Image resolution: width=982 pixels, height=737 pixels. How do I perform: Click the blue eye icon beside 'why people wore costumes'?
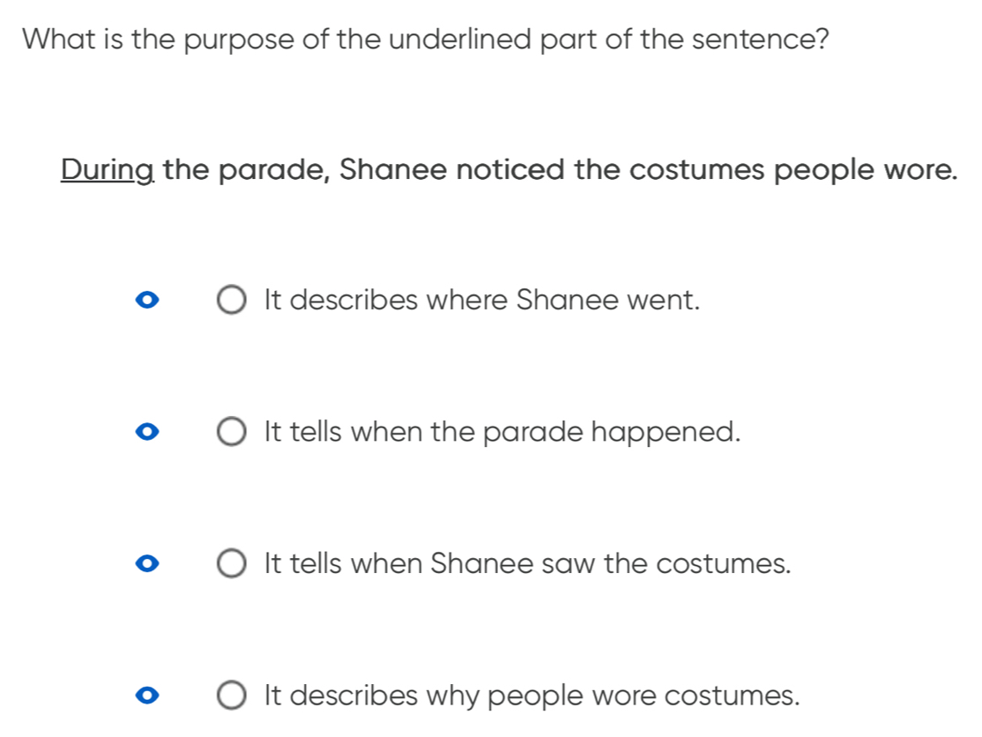(147, 696)
